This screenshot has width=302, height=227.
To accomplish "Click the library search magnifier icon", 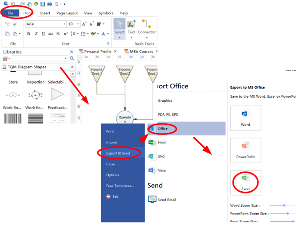I will [x=72, y=58].
